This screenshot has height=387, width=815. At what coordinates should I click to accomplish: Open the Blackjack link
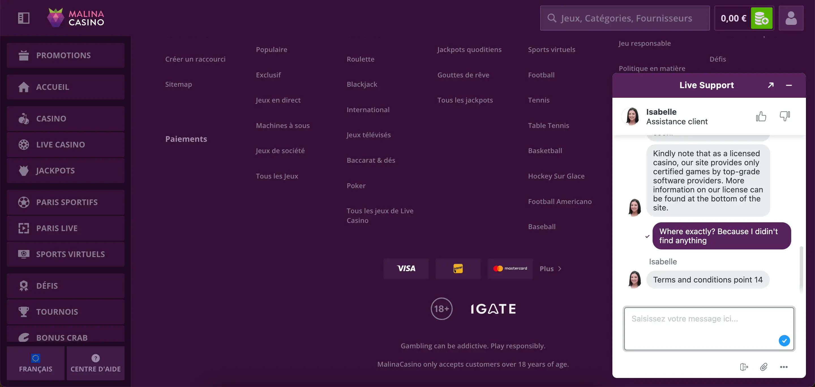pyautogui.click(x=362, y=84)
